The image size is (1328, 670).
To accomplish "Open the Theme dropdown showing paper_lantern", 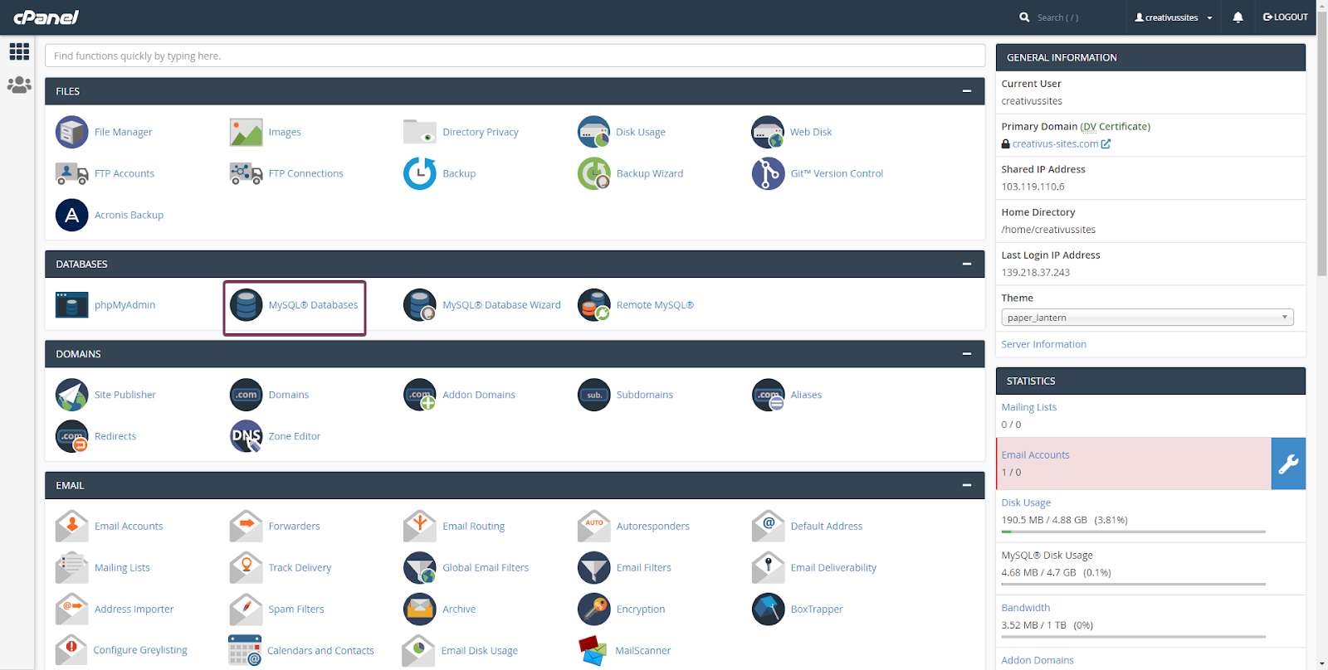I will pyautogui.click(x=1147, y=318).
